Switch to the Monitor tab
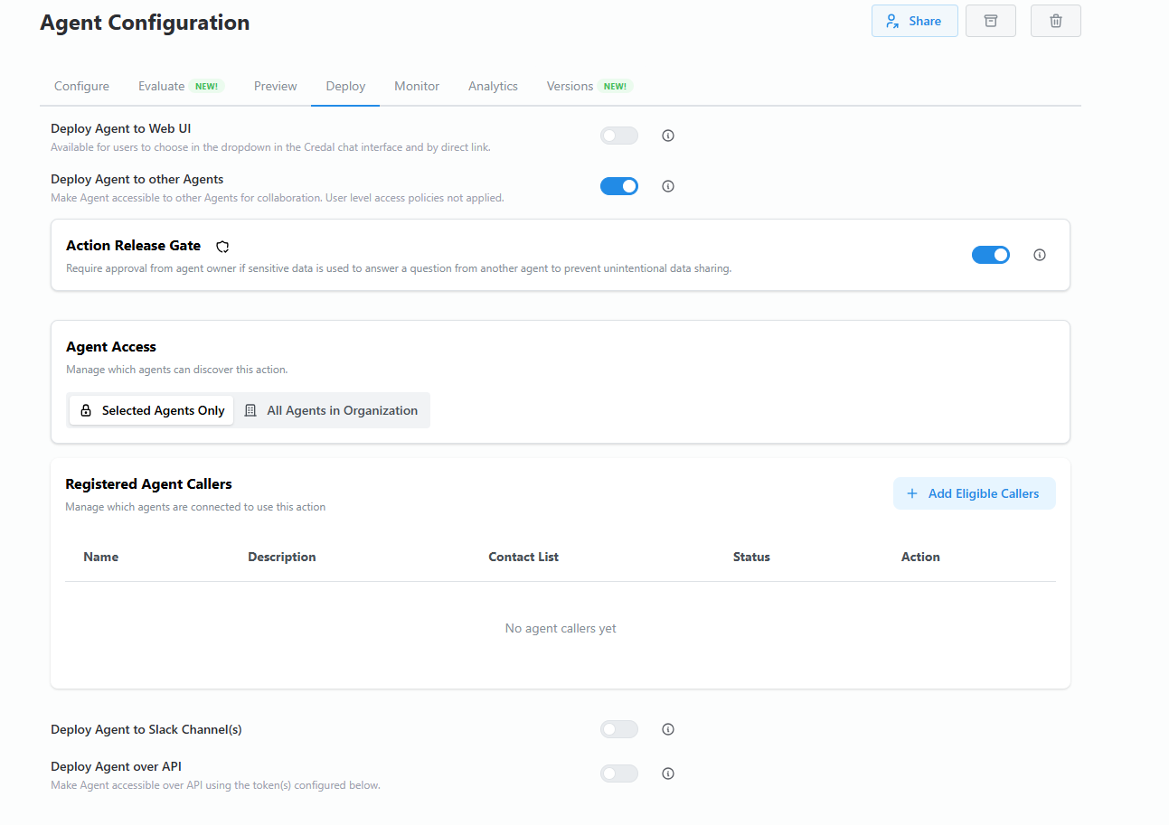Viewport: 1169px width, 825px height. coord(417,86)
